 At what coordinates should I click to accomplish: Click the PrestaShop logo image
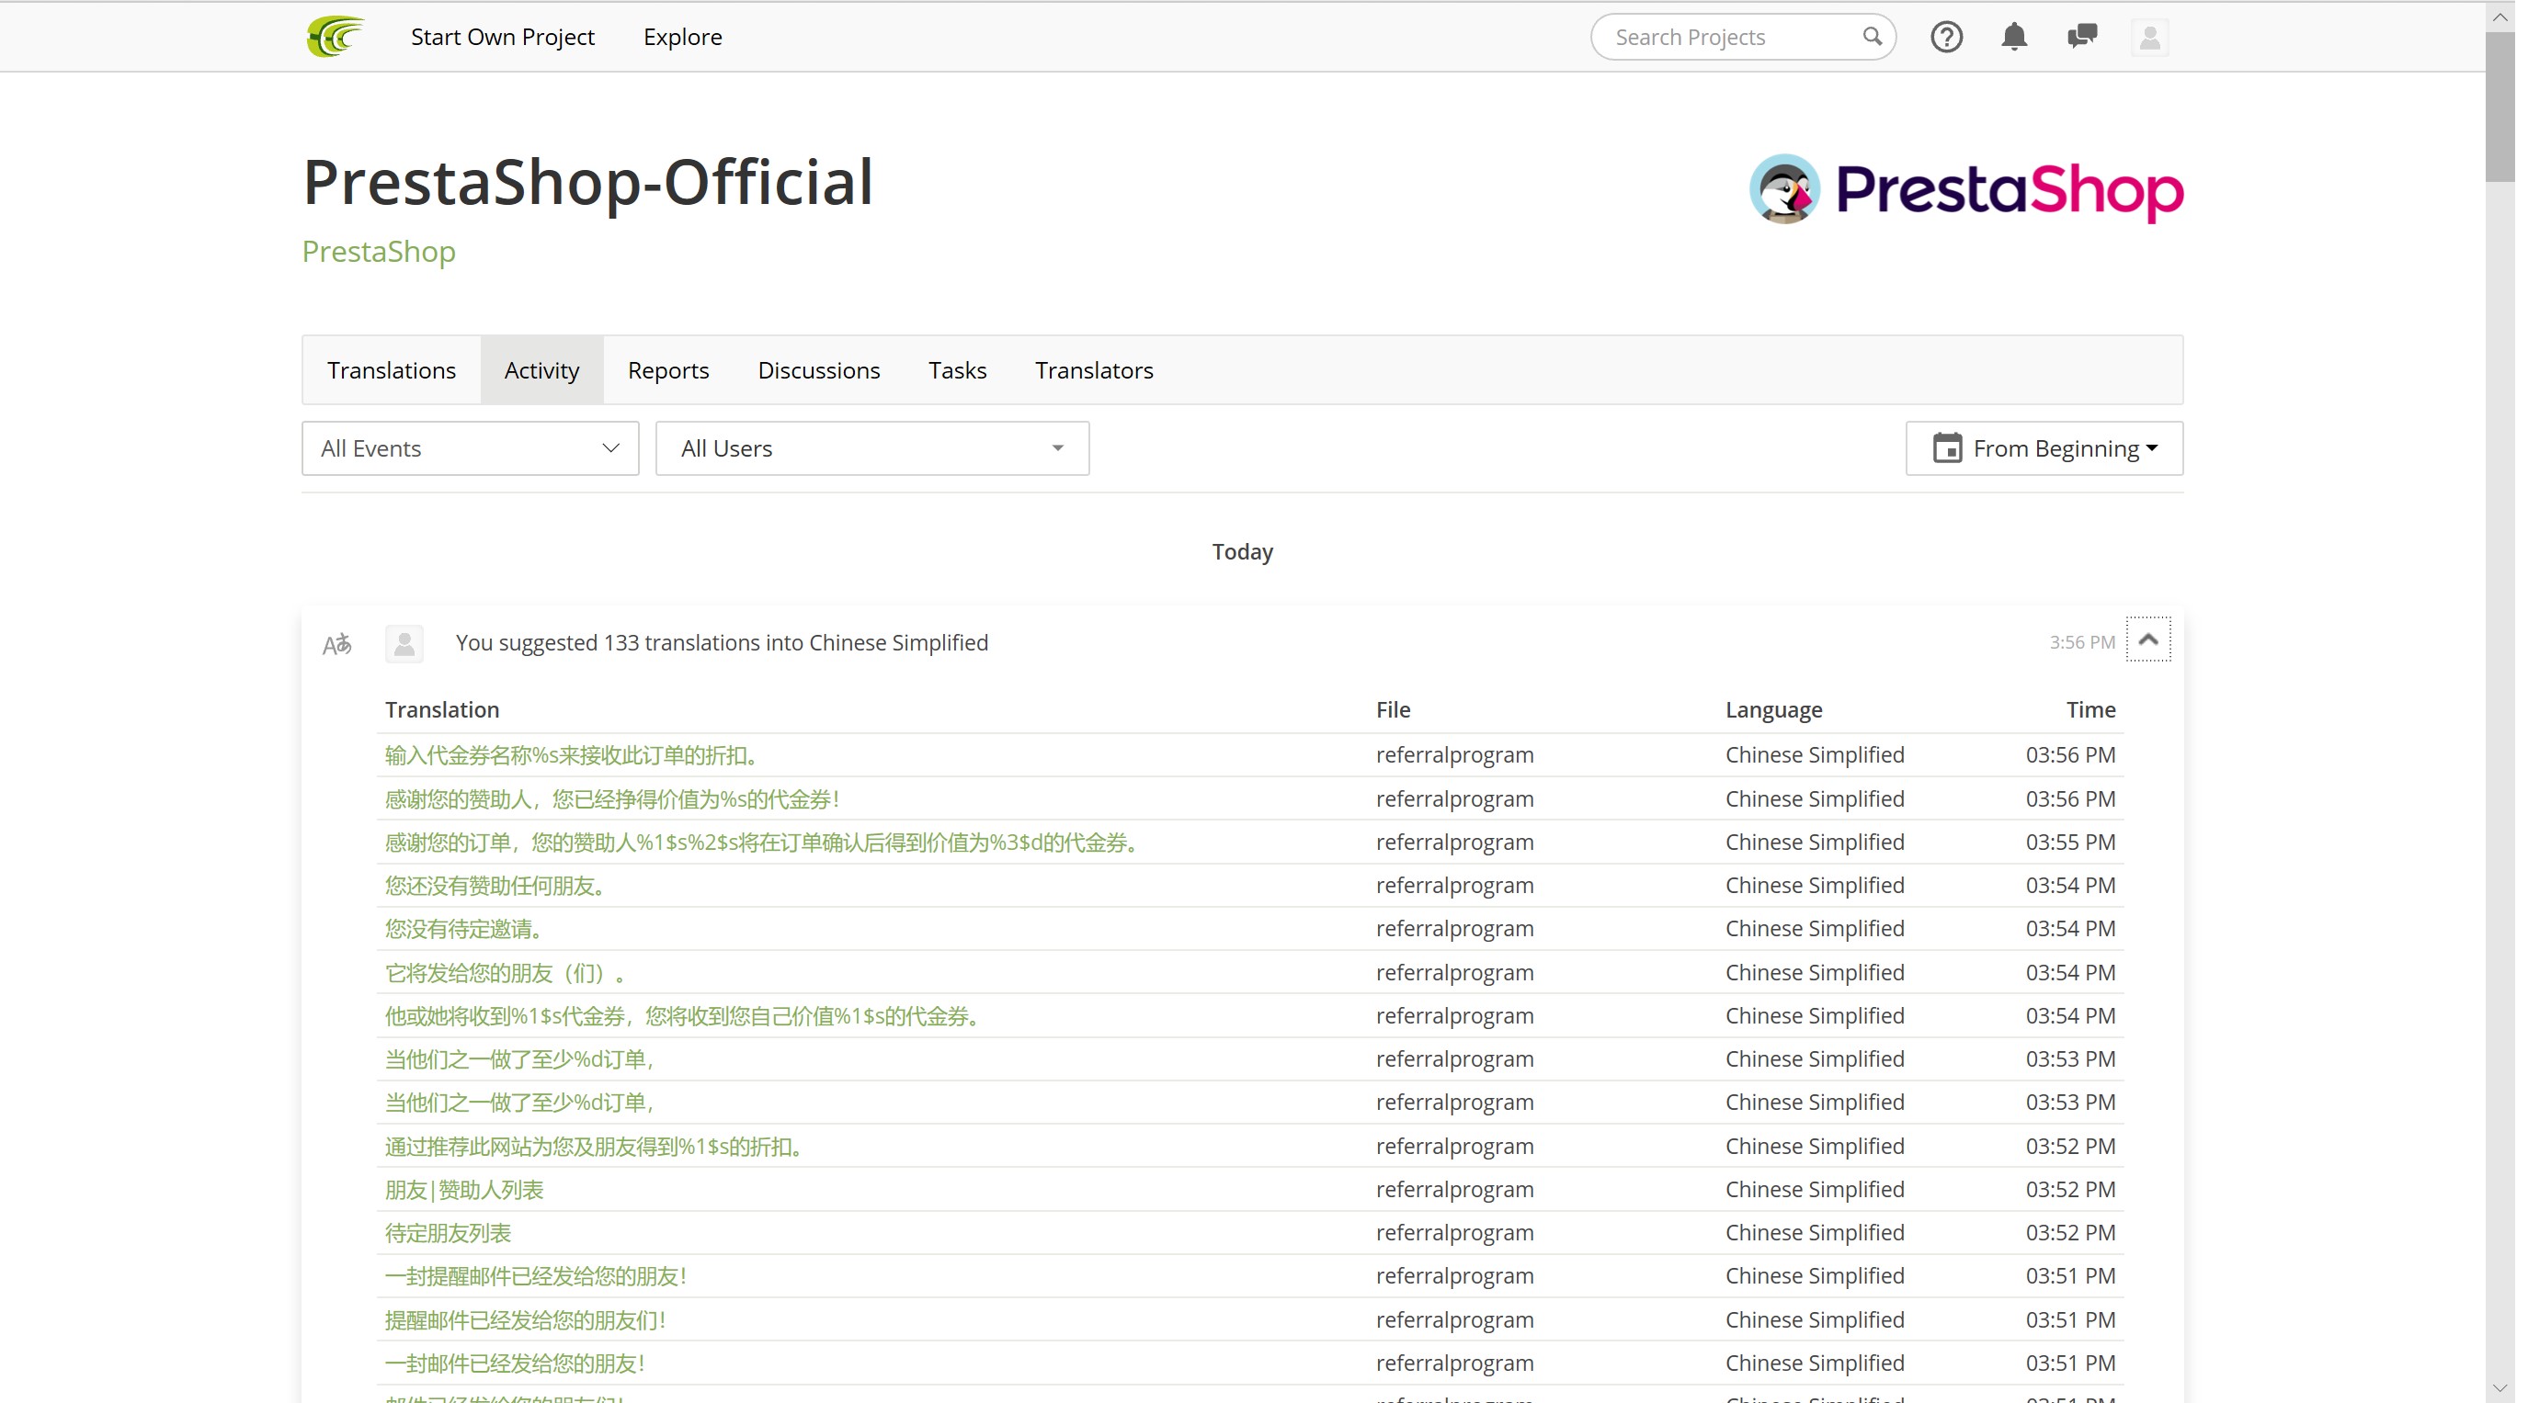(1965, 189)
